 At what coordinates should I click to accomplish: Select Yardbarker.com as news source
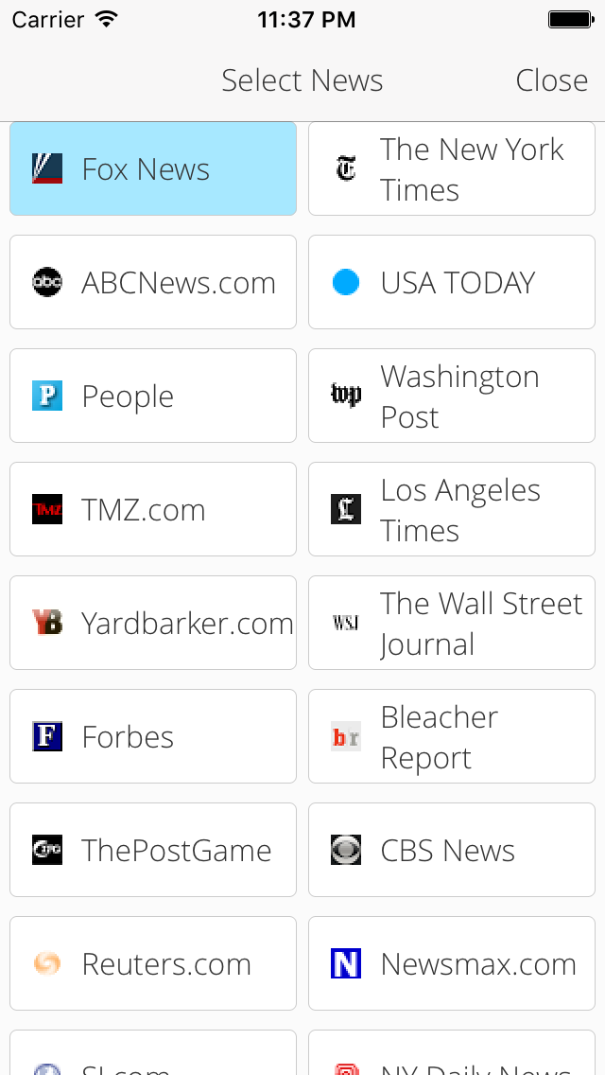[x=153, y=623]
